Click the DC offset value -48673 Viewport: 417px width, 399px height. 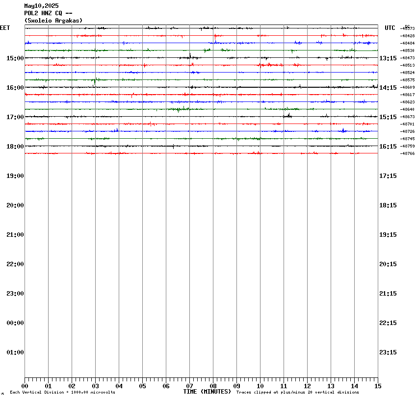[407, 117]
